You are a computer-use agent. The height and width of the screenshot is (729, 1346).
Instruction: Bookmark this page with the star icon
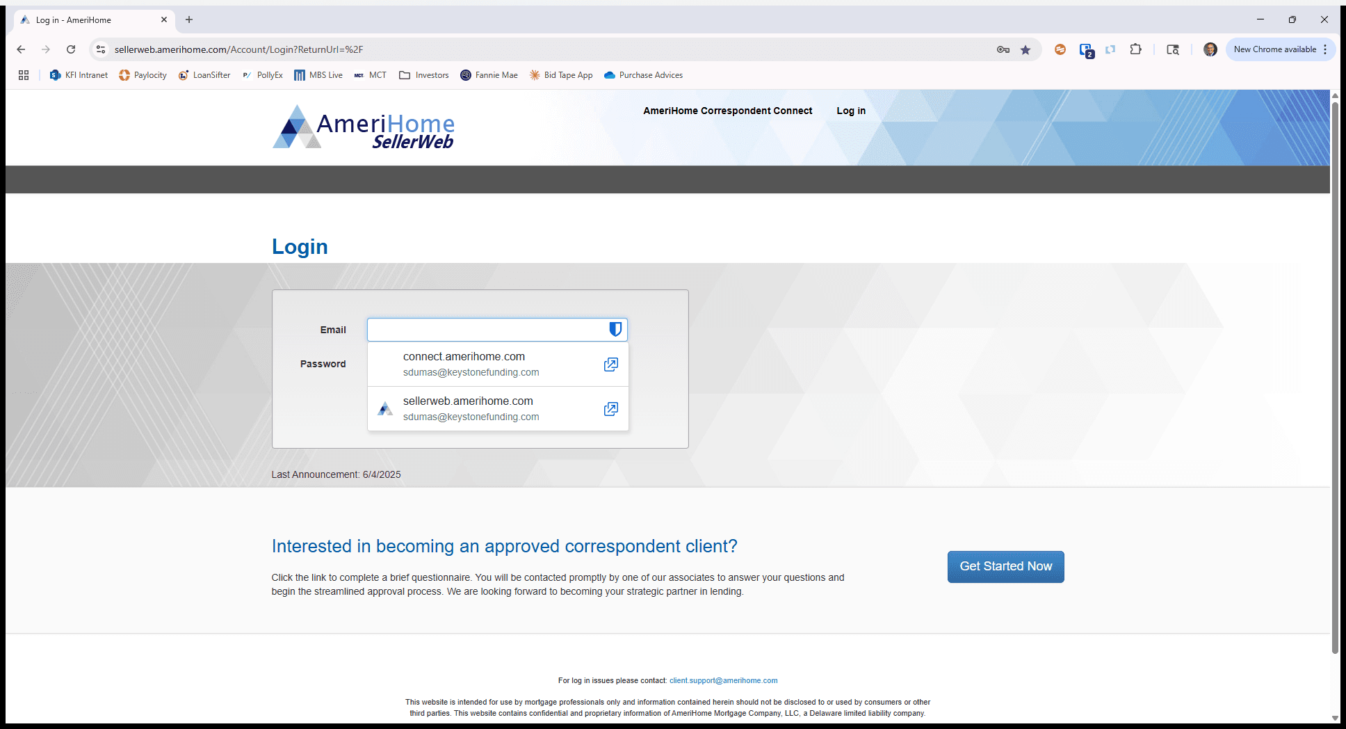(x=1025, y=49)
